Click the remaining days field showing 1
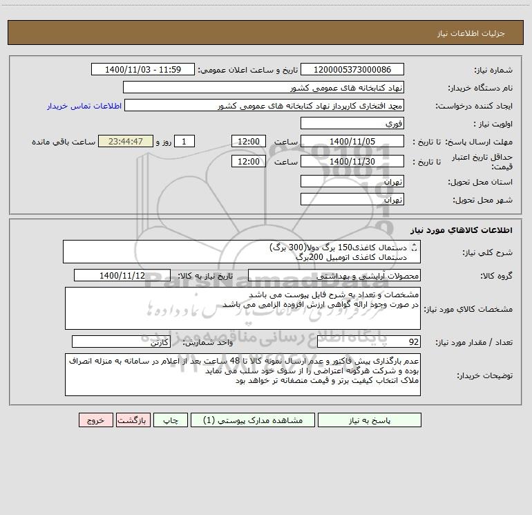The height and width of the screenshot is (515, 532). coord(184,141)
